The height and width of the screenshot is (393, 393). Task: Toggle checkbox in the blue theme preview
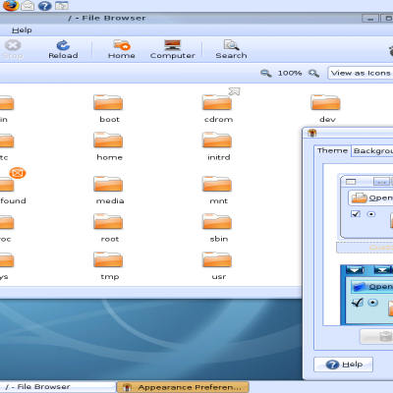357,303
